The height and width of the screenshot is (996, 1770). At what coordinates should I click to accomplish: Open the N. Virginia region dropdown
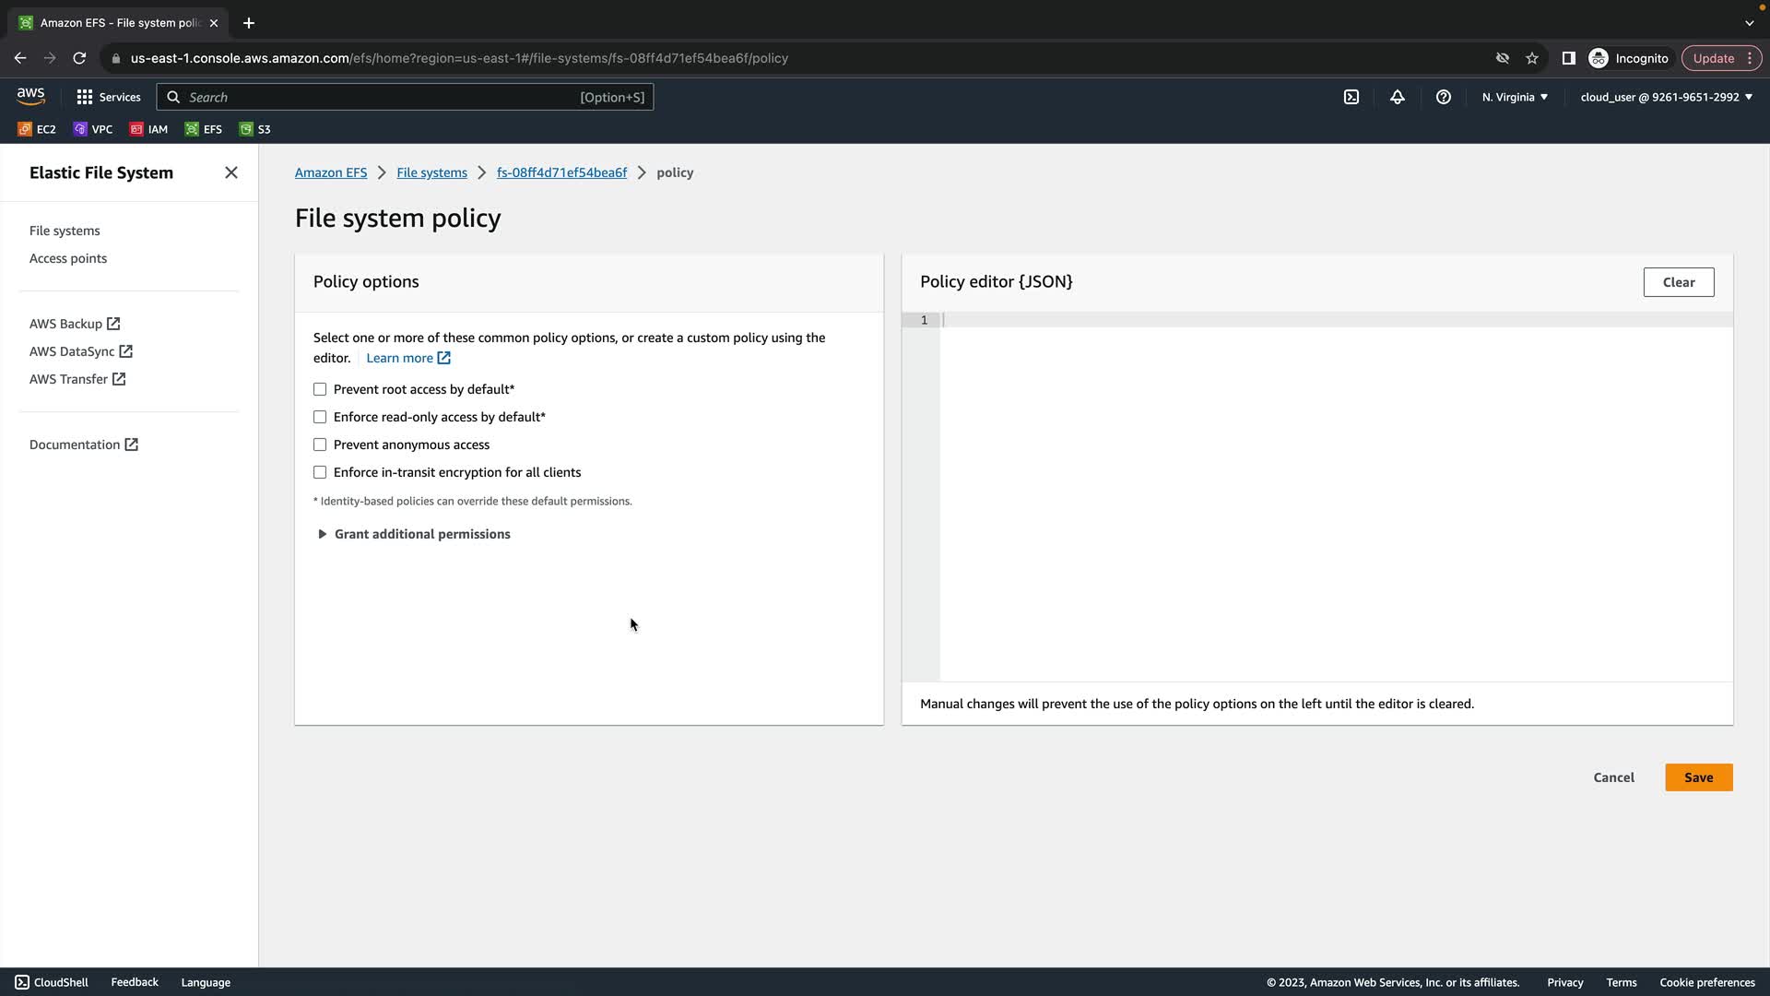click(1515, 97)
